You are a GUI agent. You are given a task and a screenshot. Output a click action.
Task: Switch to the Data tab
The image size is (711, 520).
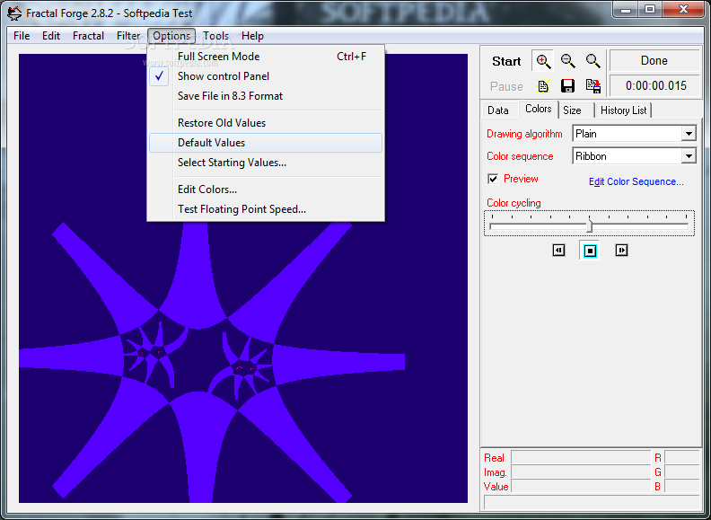click(498, 110)
